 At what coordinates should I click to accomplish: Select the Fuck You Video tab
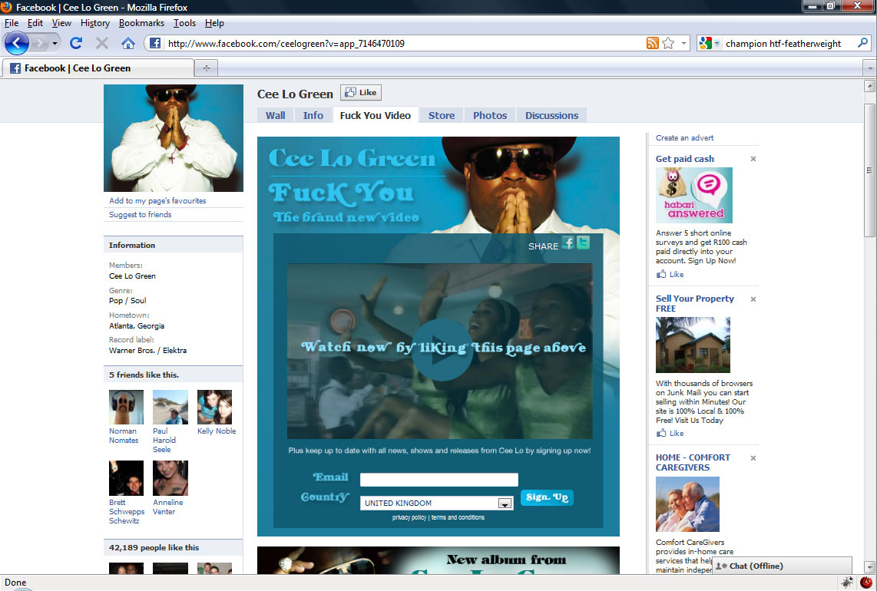click(x=376, y=115)
